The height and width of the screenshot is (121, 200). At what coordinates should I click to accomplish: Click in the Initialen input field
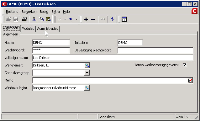[x=130, y=43]
